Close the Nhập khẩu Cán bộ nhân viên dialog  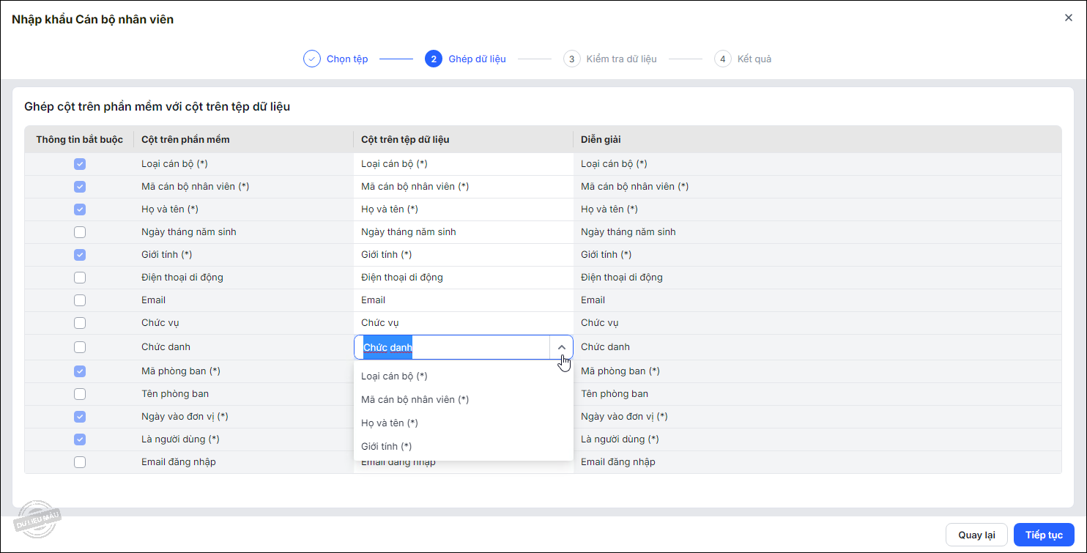coord(1069,18)
